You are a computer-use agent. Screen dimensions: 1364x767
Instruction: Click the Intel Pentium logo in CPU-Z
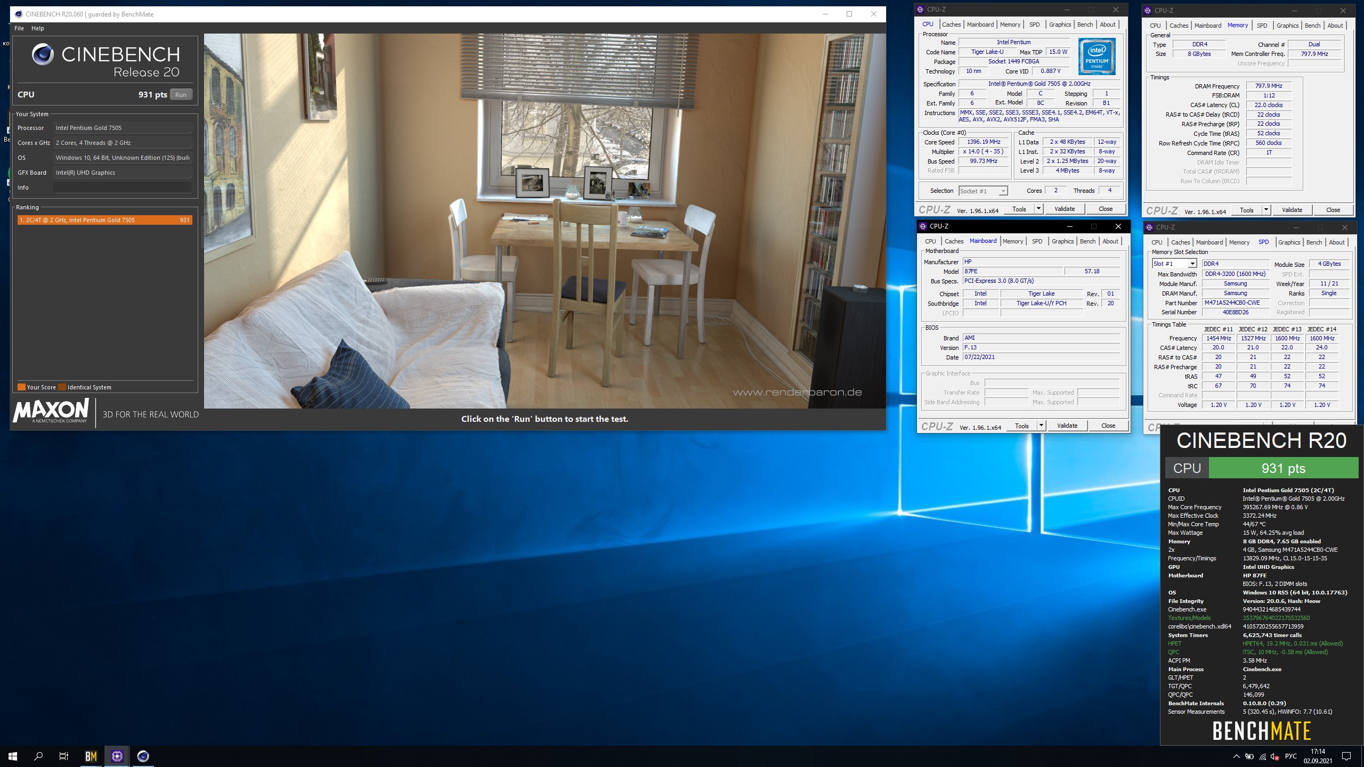(x=1097, y=56)
